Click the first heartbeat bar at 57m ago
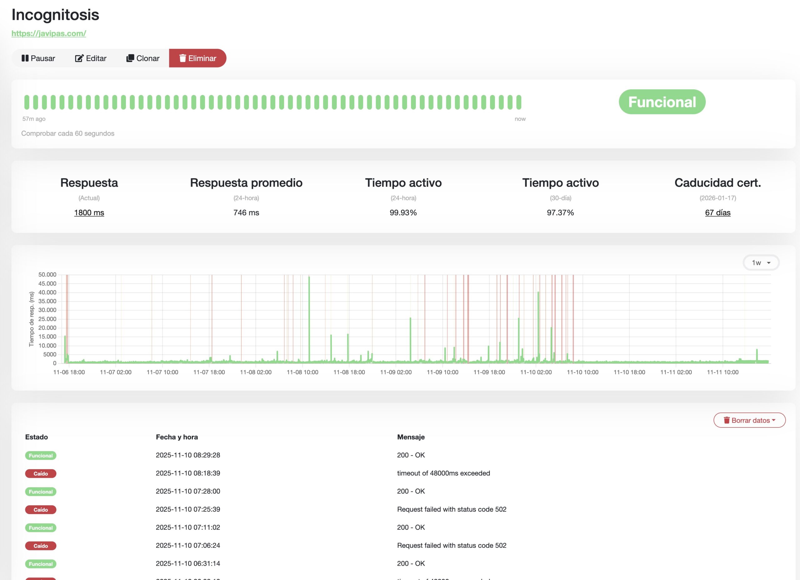Screen dimensions: 800x580 coord(27,102)
